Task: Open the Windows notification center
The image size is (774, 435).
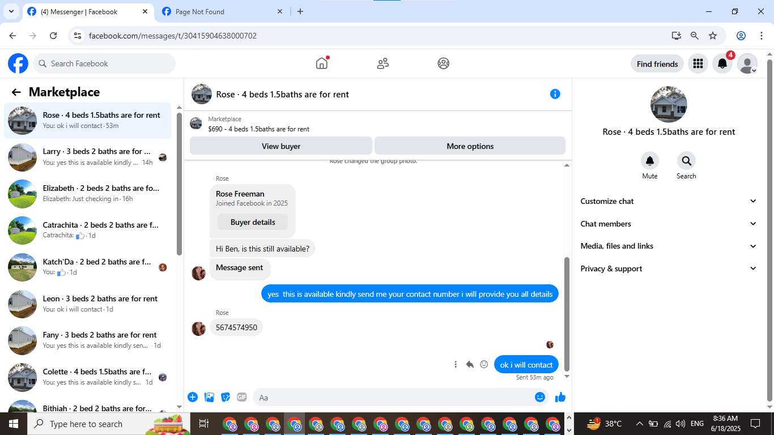Action: click(755, 424)
